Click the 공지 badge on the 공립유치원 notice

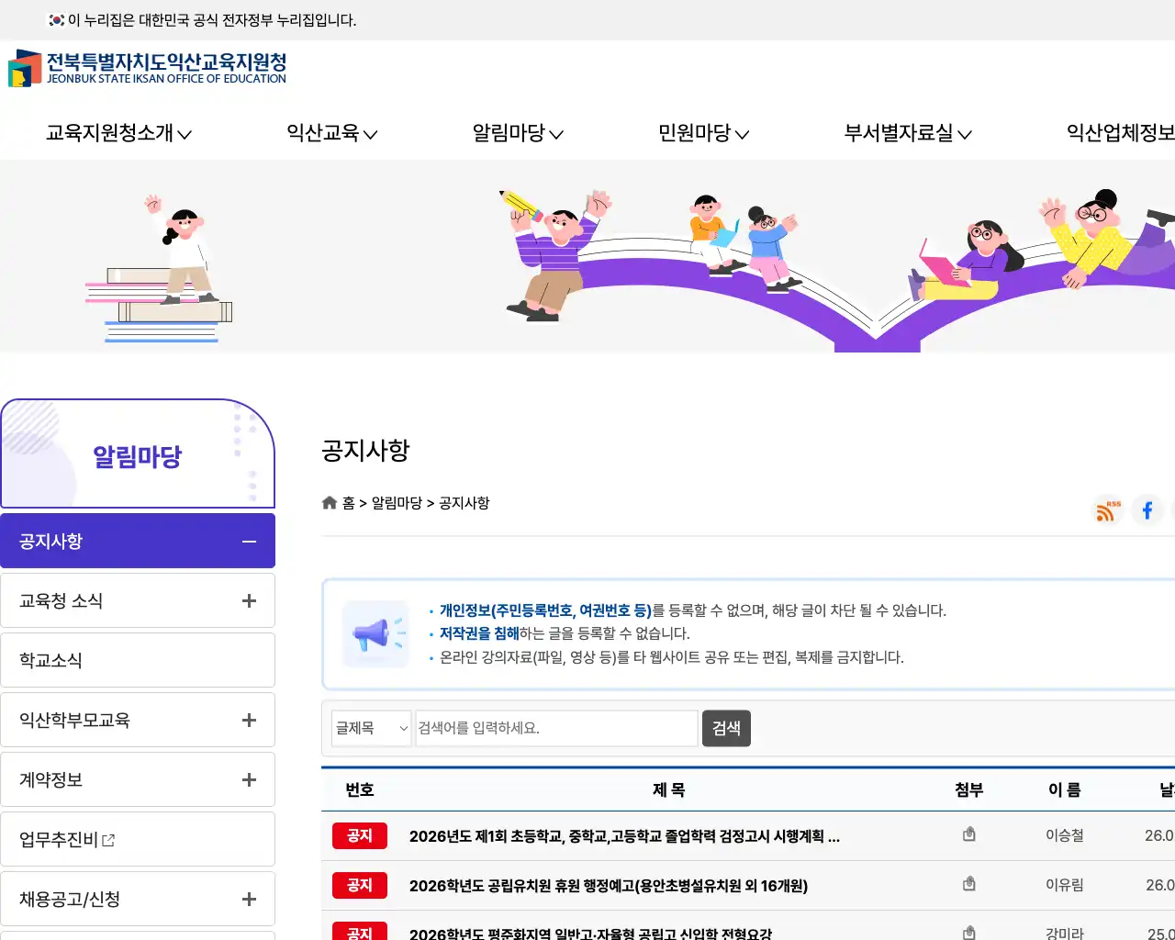(359, 885)
